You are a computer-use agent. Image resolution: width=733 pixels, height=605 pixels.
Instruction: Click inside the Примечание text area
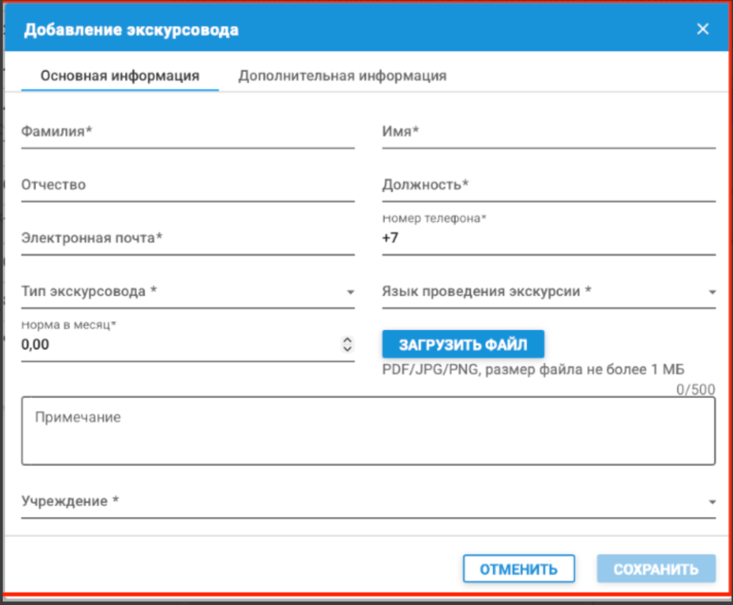coord(369,430)
